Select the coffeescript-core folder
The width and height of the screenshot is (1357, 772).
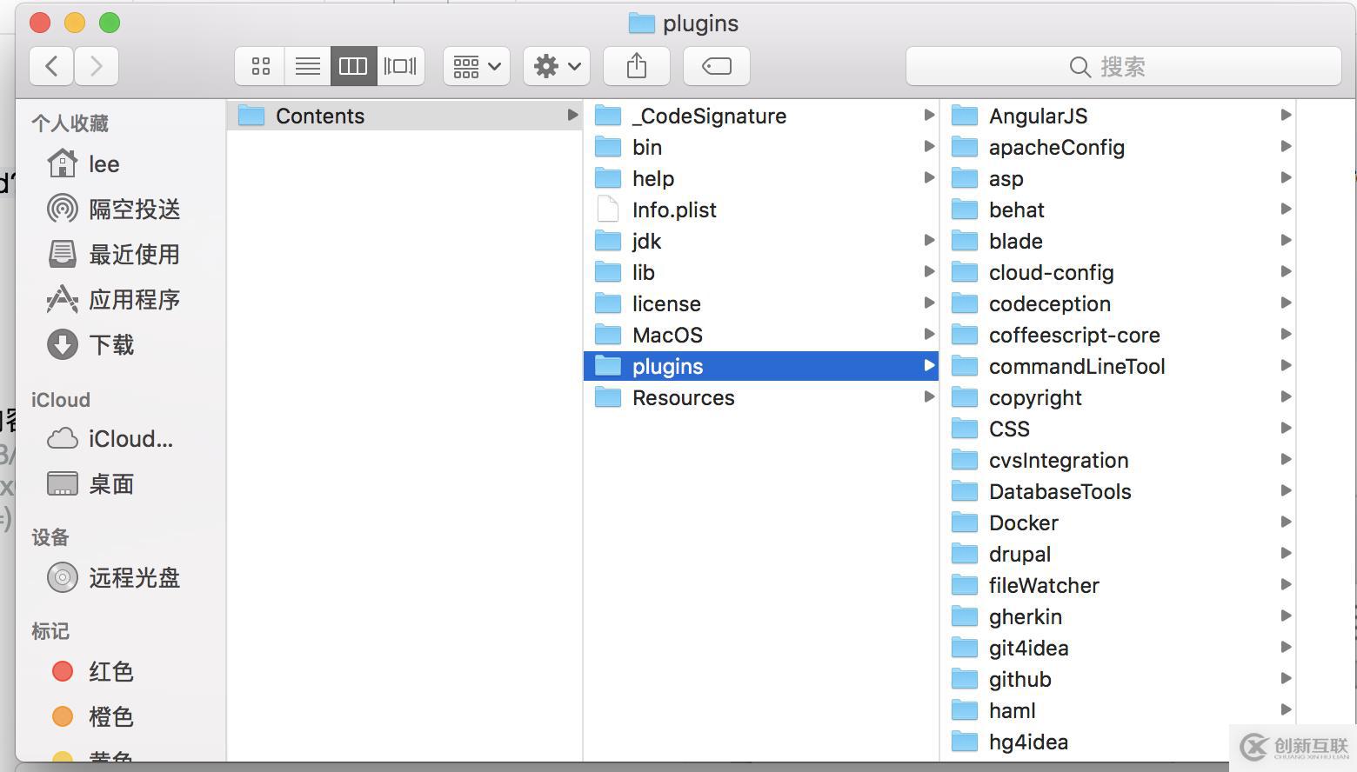pyautogui.click(x=1119, y=335)
